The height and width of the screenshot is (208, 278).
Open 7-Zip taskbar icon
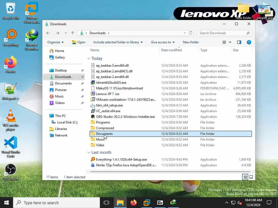click(160, 203)
